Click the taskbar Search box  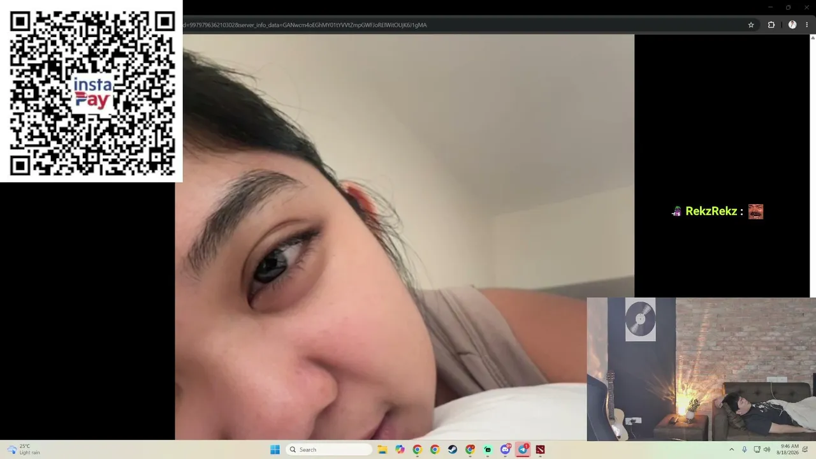coord(330,449)
